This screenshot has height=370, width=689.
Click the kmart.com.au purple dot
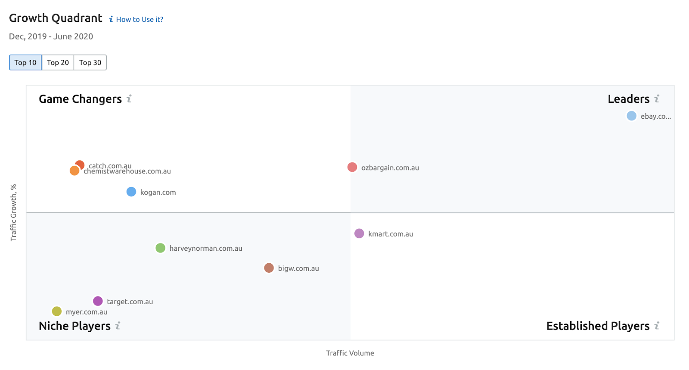click(x=359, y=234)
